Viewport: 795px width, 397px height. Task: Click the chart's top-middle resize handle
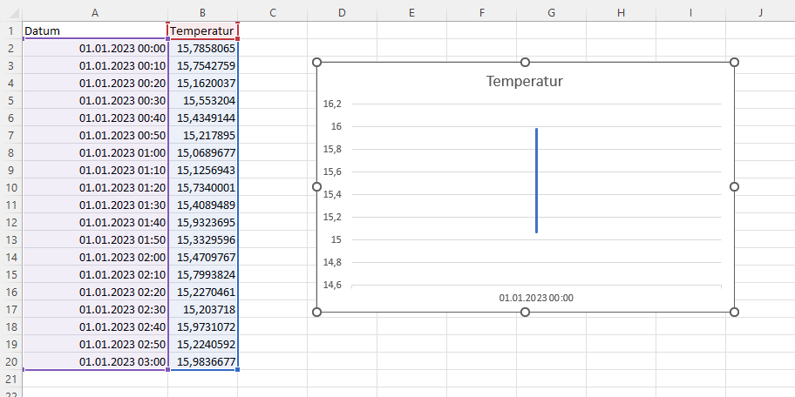tap(525, 62)
